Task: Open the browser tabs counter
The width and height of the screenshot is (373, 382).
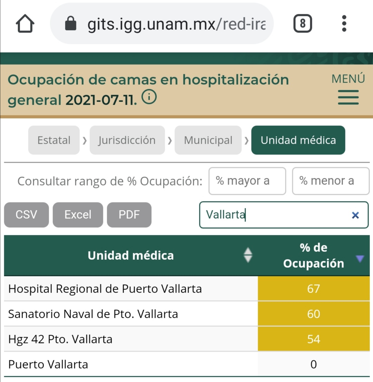Action: pyautogui.click(x=303, y=24)
